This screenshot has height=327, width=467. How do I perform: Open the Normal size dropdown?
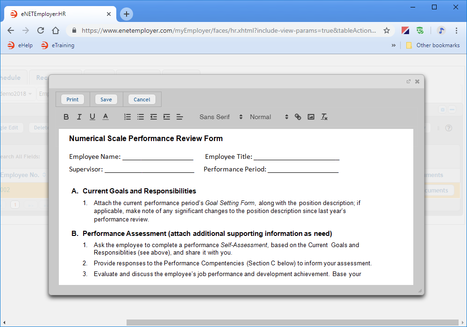coord(269,117)
